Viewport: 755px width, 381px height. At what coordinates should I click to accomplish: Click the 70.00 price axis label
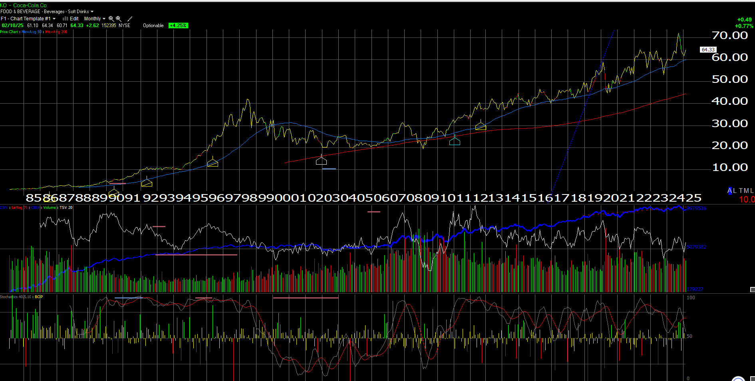click(730, 35)
